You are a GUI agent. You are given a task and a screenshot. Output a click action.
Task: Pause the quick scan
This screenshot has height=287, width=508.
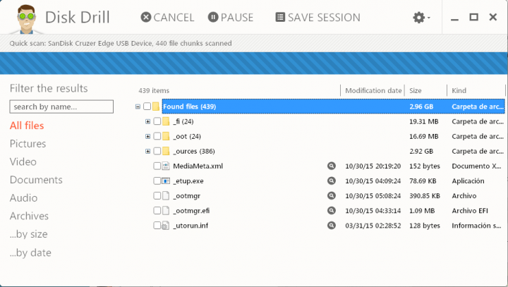click(231, 17)
